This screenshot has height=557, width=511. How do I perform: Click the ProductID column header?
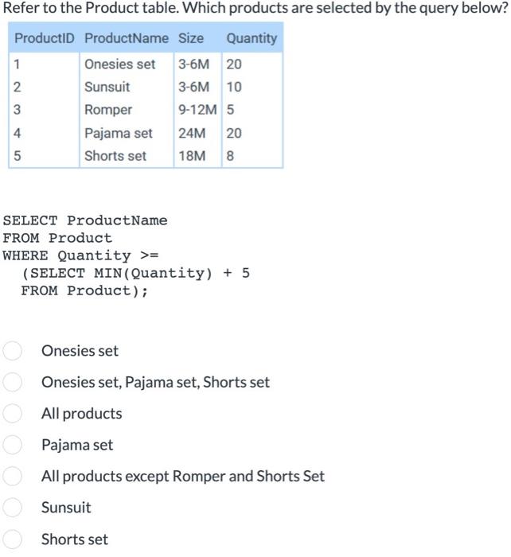click(x=44, y=38)
